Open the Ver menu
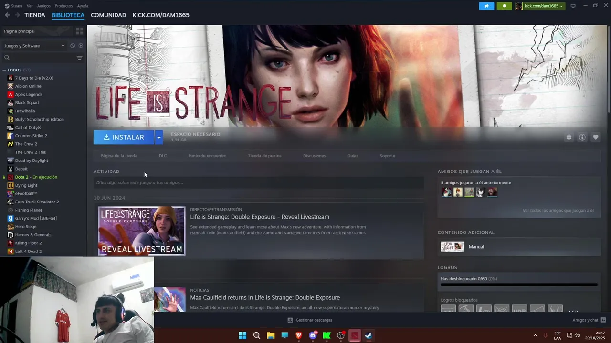This screenshot has height=343, width=611. [30, 6]
